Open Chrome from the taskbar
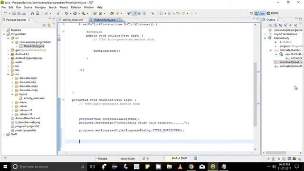Image resolution: width=304 pixels, height=171 pixels. click(191, 167)
